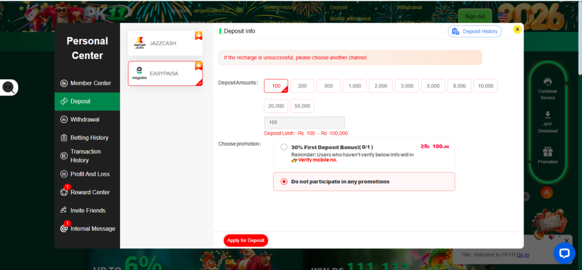582x270 pixels.
Task: Select the 1,000 deposit amount
Action: click(x=355, y=86)
